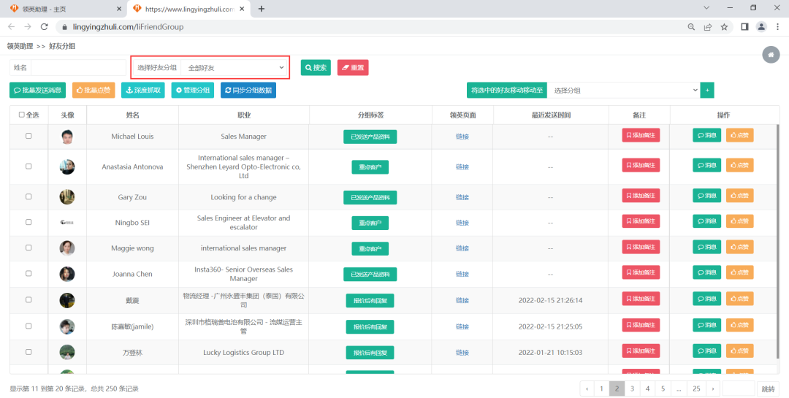Image resolution: width=789 pixels, height=398 pixels.
Task: Open Chrome three-dot menu
Action: point(777,27)
